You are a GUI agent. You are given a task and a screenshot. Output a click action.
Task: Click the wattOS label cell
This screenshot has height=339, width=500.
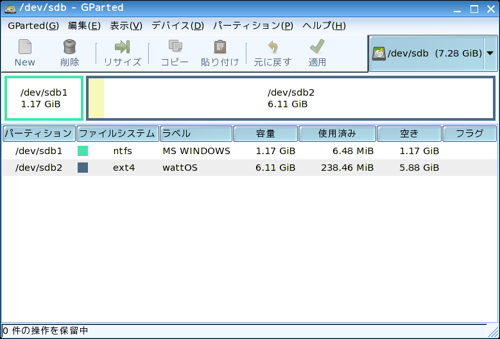click(180, 168)
